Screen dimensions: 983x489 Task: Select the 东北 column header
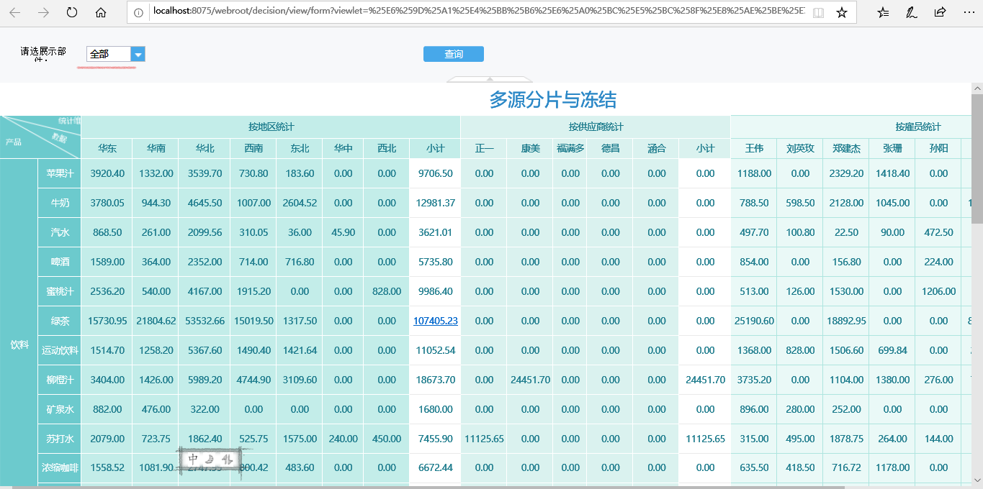pyautogui.click(x=300, y=148)
